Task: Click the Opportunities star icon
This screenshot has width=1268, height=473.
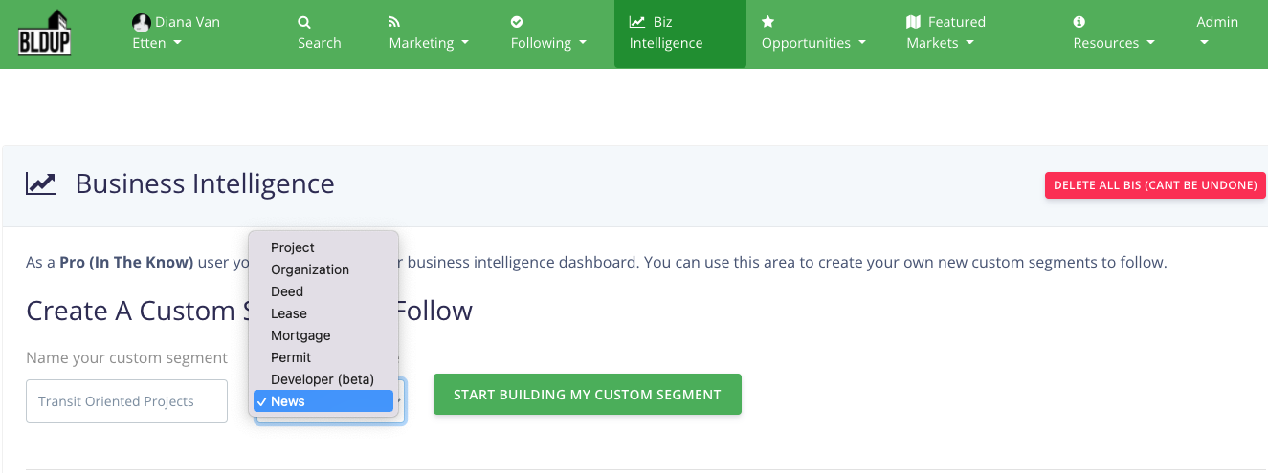Action: [x=767, y=22]
